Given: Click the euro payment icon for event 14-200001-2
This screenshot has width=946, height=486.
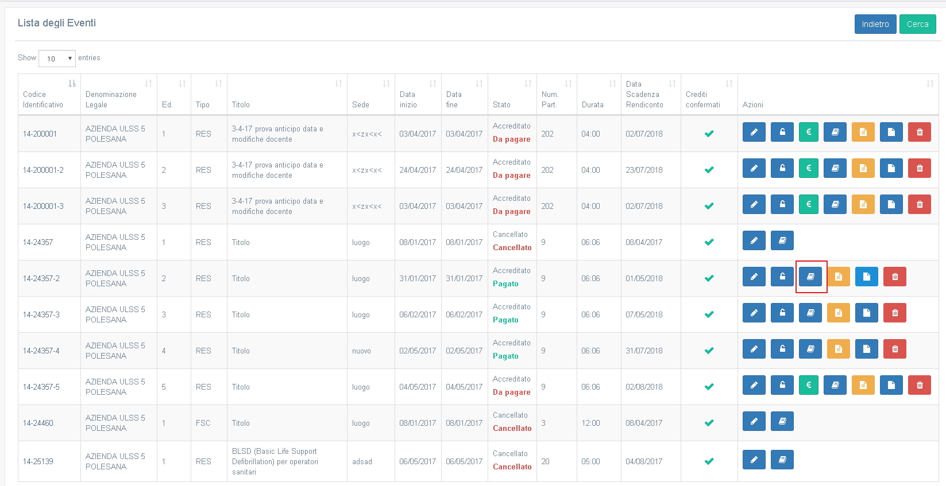Looking at the screenshot, I should [808, 169].
